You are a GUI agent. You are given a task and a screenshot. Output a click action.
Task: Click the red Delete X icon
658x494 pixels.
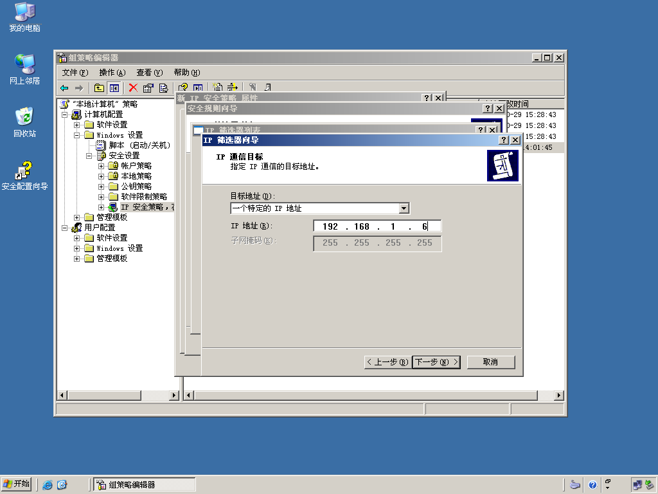[x=133, y=87]
